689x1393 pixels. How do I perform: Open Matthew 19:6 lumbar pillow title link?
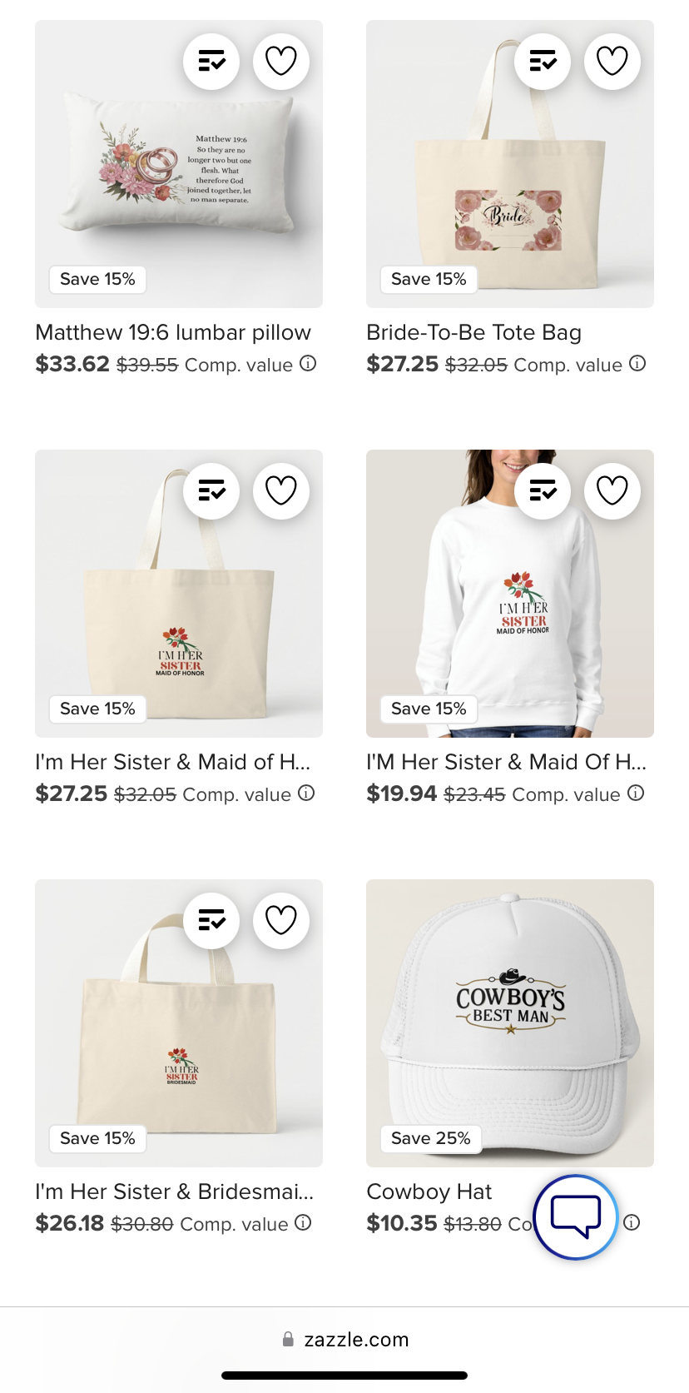pos(173,332)
